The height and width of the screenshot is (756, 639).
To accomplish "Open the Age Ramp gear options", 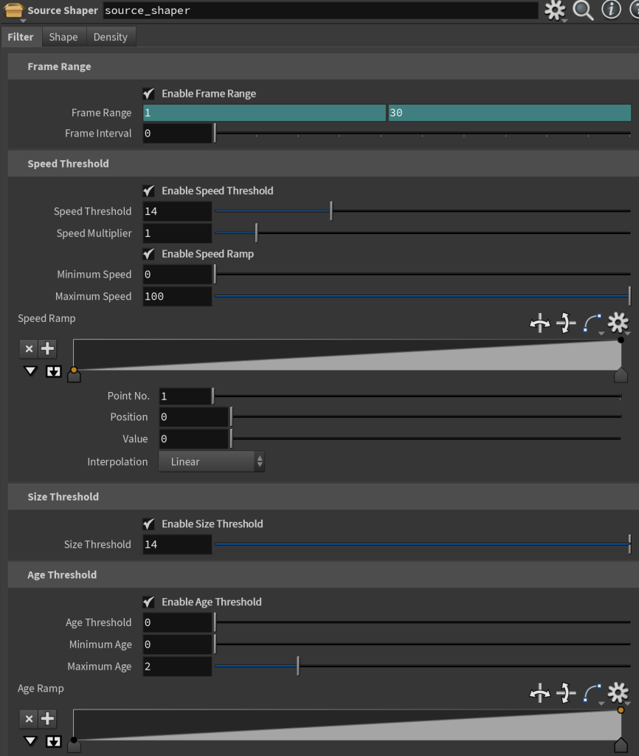I will (x=618, y=693).
